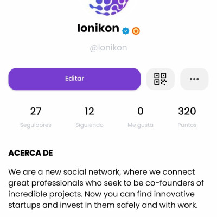The image size is (217, 217).
Task: Tap the 320 points count
Action: 187,111
